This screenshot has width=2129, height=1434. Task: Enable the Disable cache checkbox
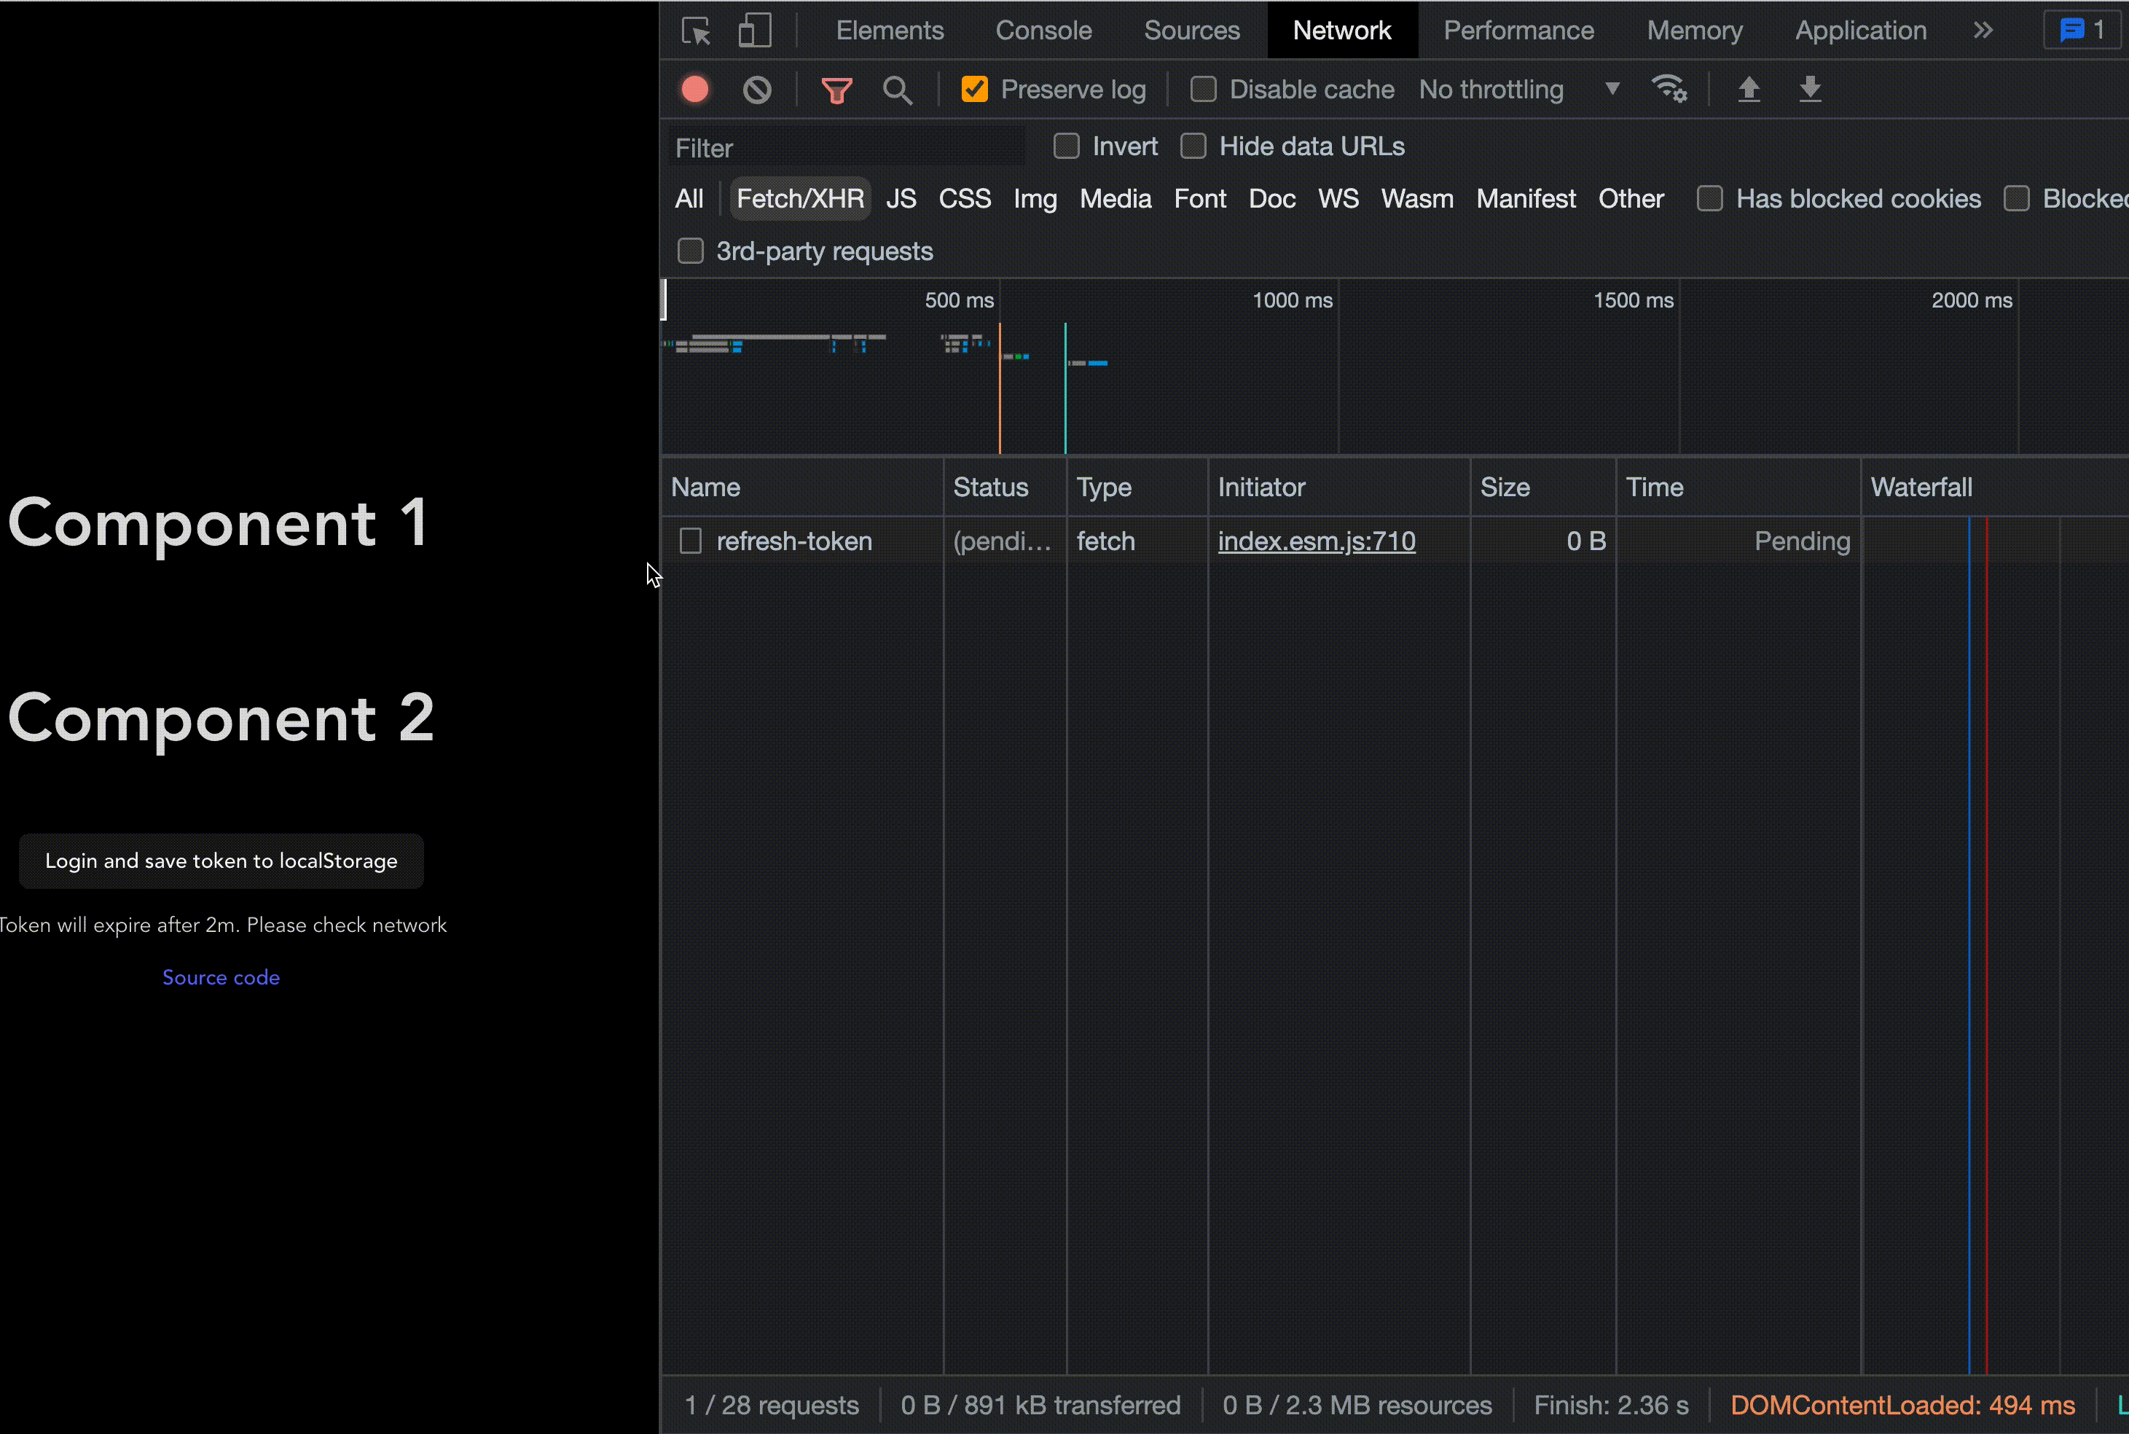pyautogui.click(x=1204, y=90)
